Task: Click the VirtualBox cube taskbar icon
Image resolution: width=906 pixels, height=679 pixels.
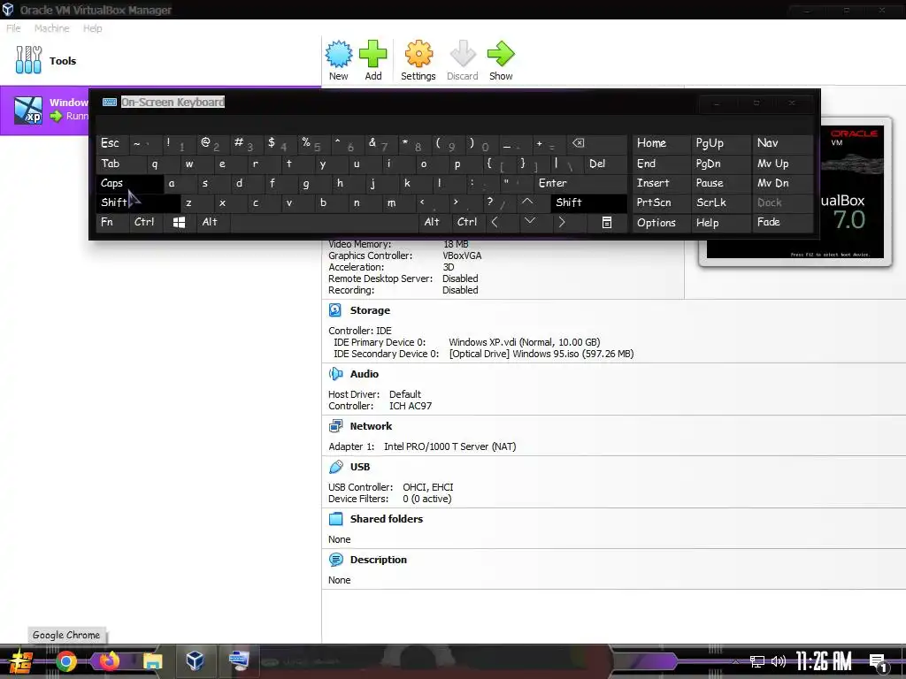Action: [195, 660]
